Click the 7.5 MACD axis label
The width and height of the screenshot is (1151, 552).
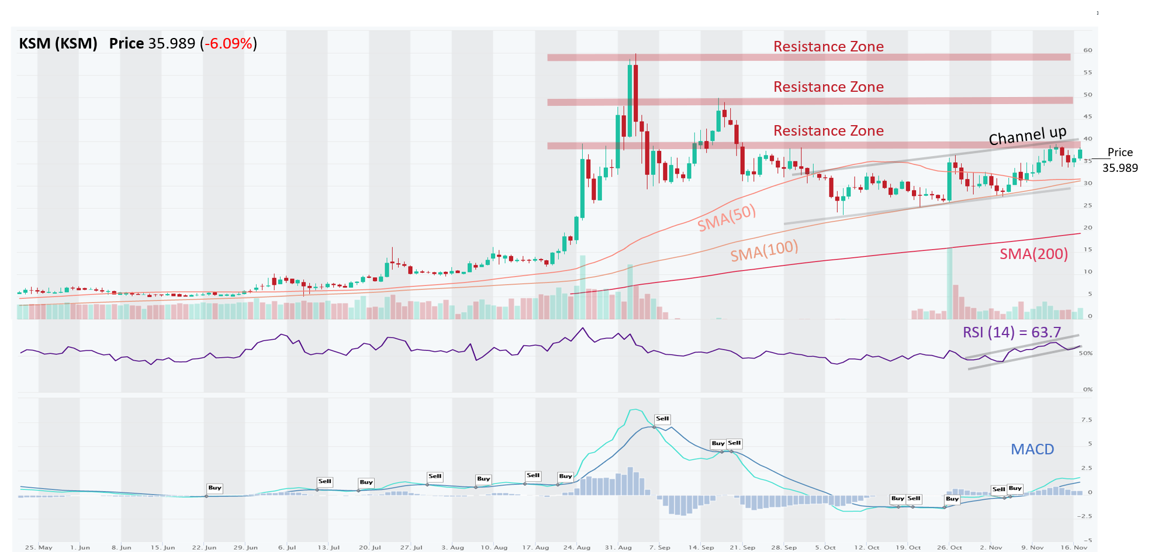click(x=1087, y=420)
